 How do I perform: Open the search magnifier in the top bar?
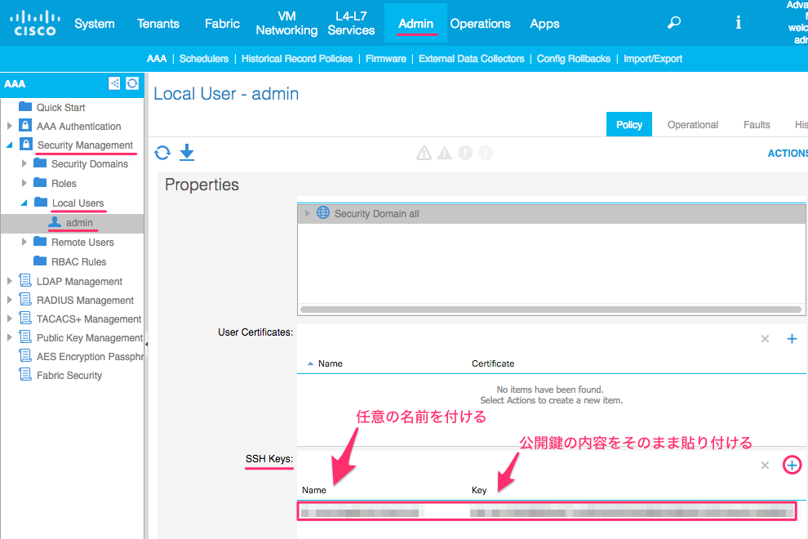click(x=673, y=23)
